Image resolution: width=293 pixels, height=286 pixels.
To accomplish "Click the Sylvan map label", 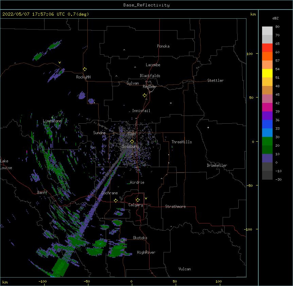I will click(133, 83).
